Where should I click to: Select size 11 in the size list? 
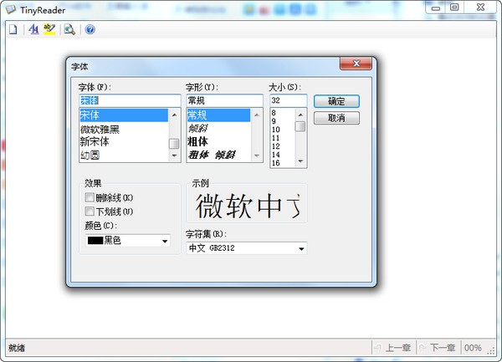click(x=282, y=138)
